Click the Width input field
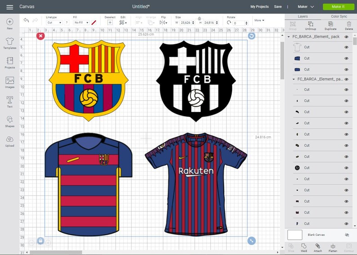This screenshot has height=255, width=357. click(x=186, y=22)
